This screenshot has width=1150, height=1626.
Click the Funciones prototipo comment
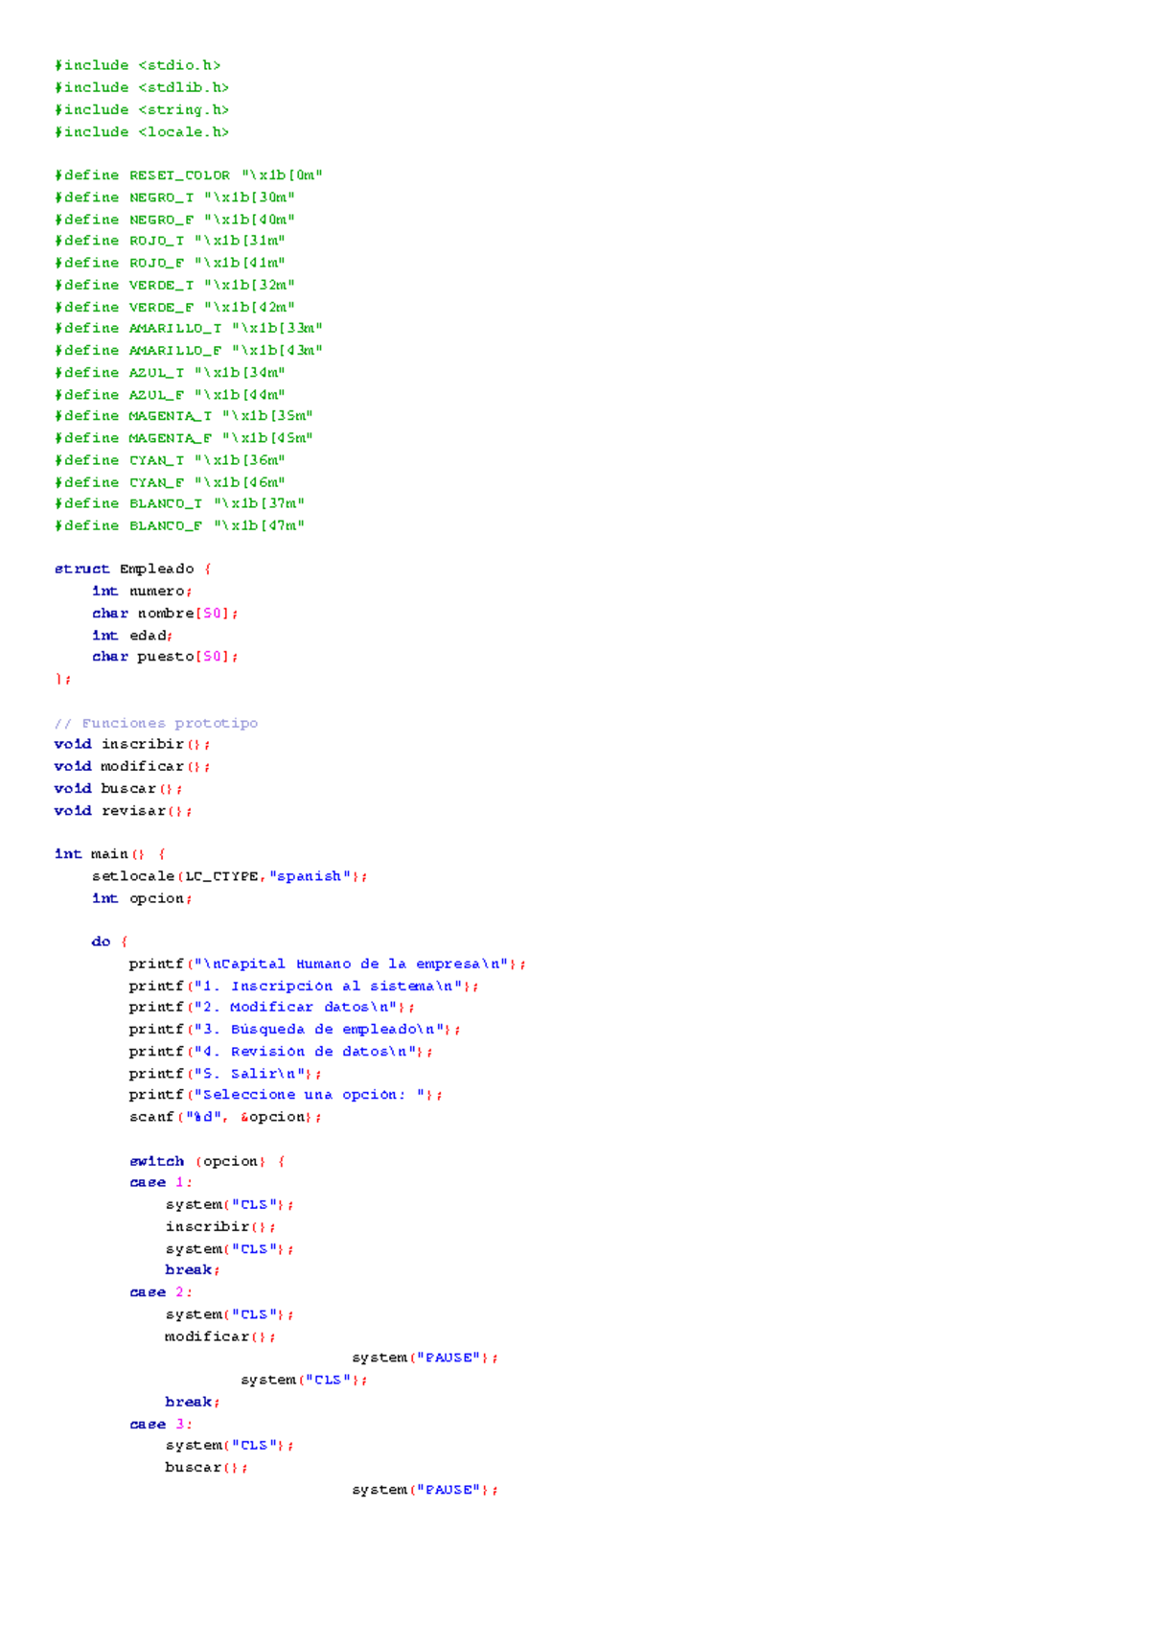coord(156,724)
